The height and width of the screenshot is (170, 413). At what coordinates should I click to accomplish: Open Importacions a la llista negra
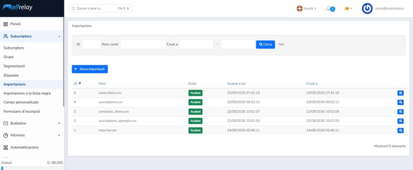(x=27, y=93)
